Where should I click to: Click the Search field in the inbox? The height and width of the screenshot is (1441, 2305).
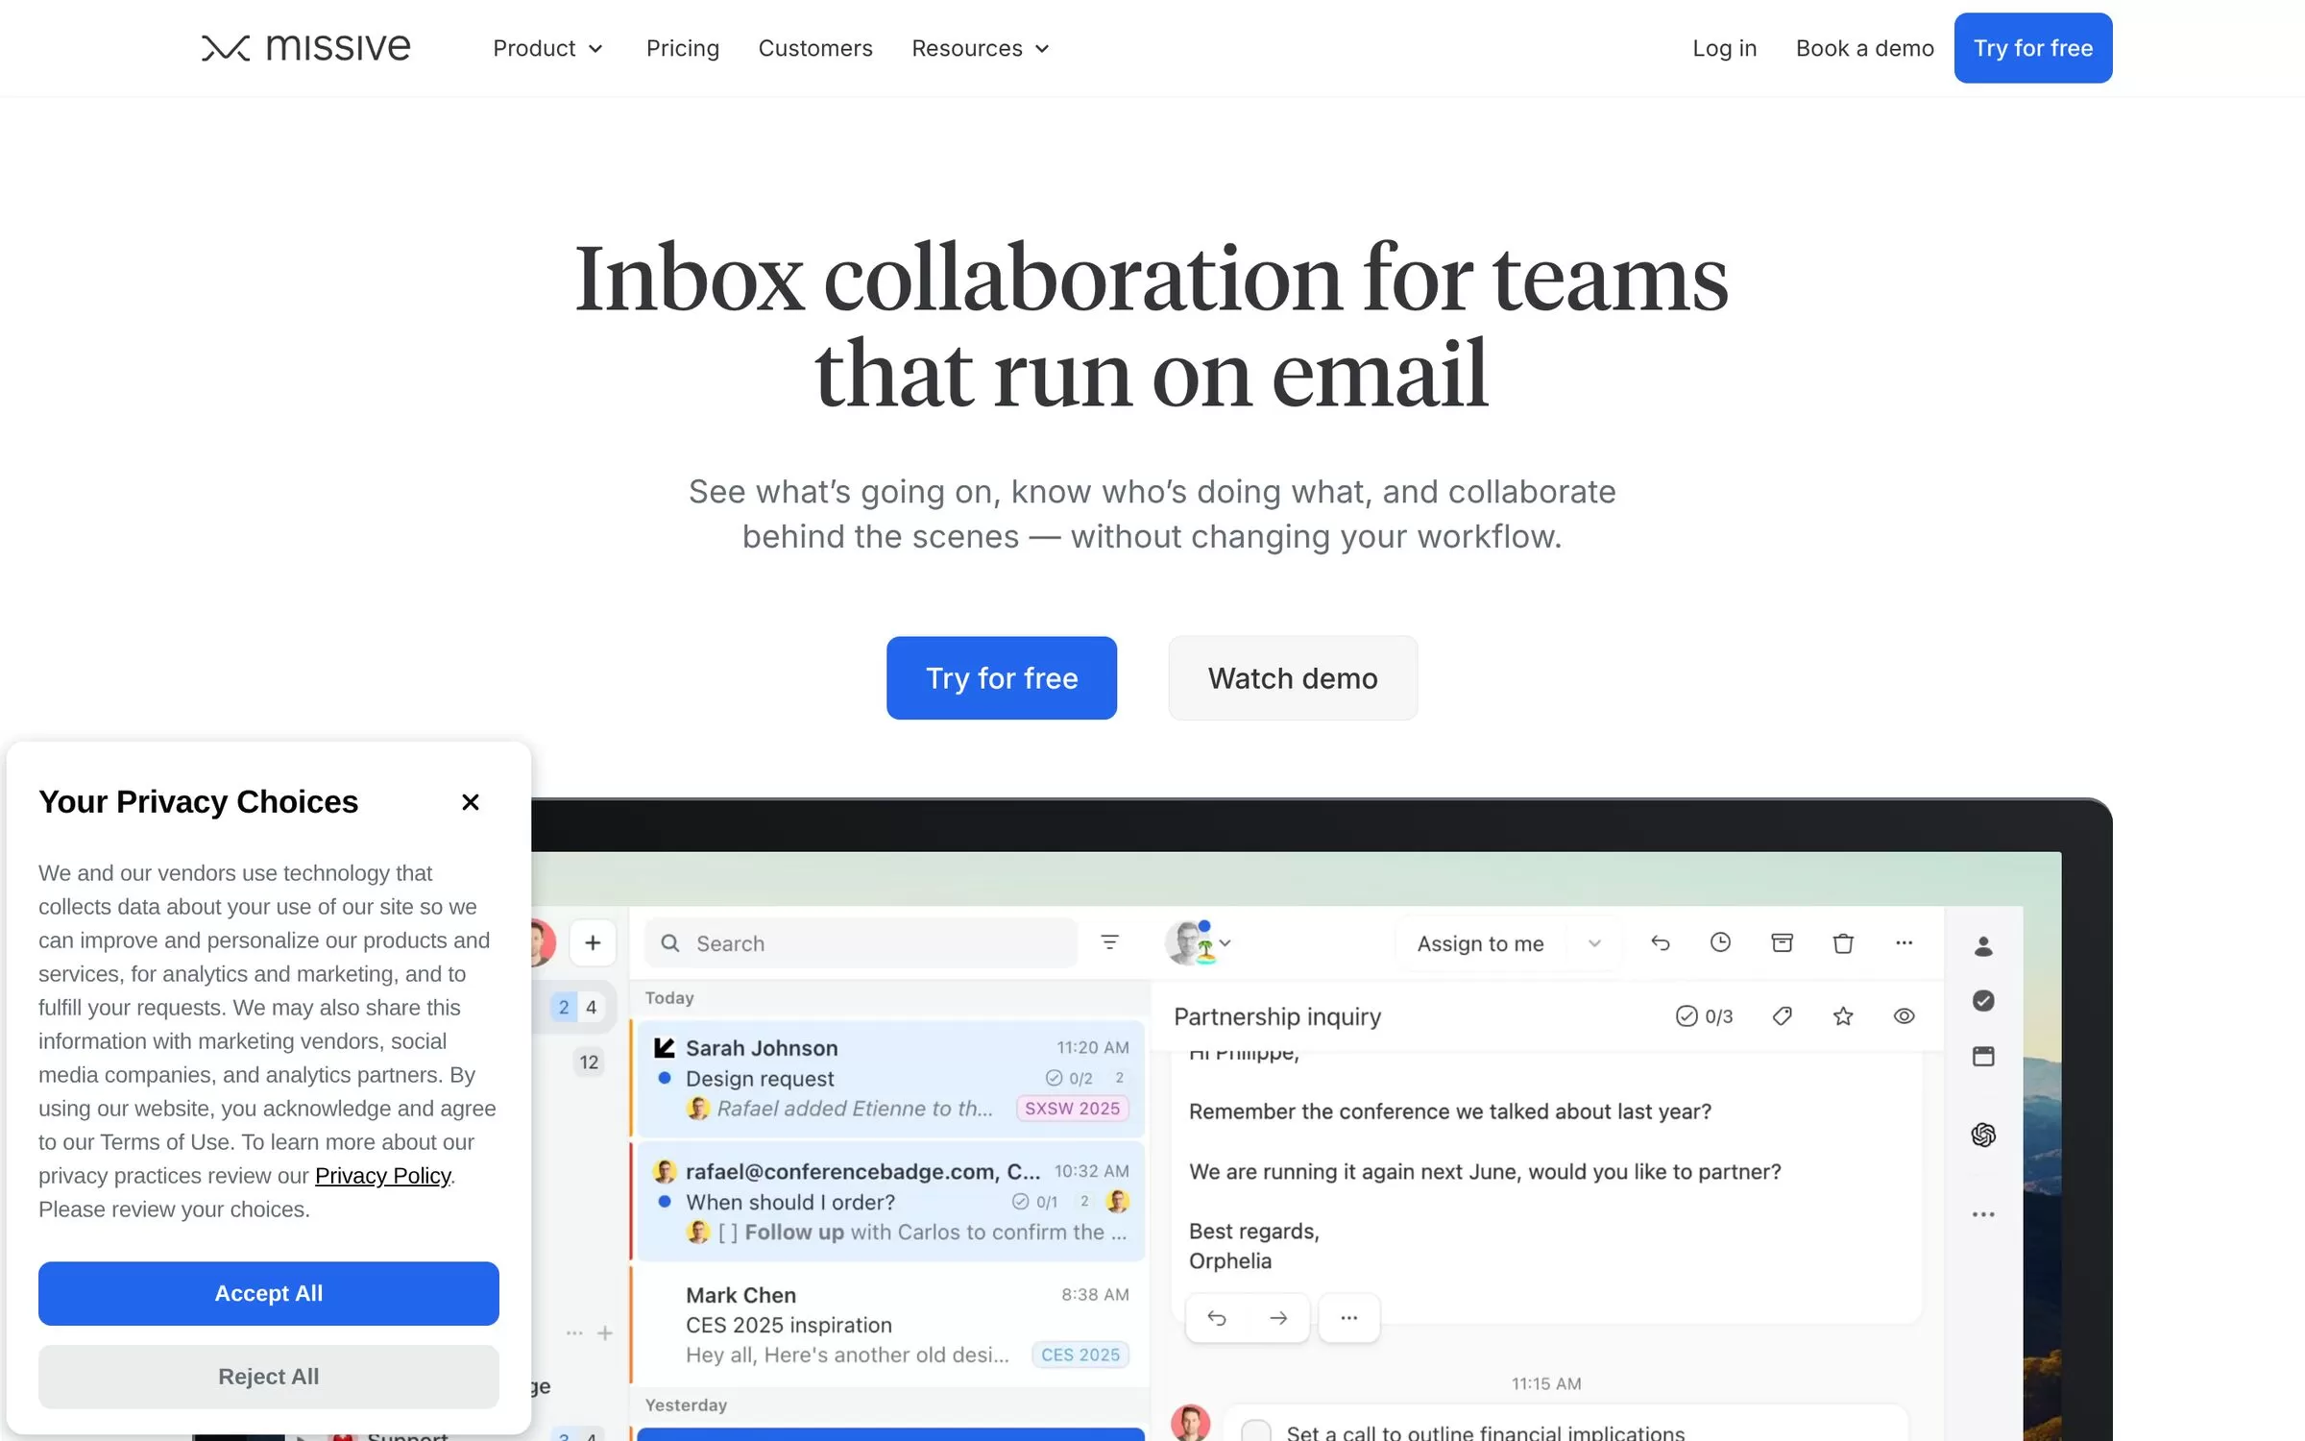(861, 943)
